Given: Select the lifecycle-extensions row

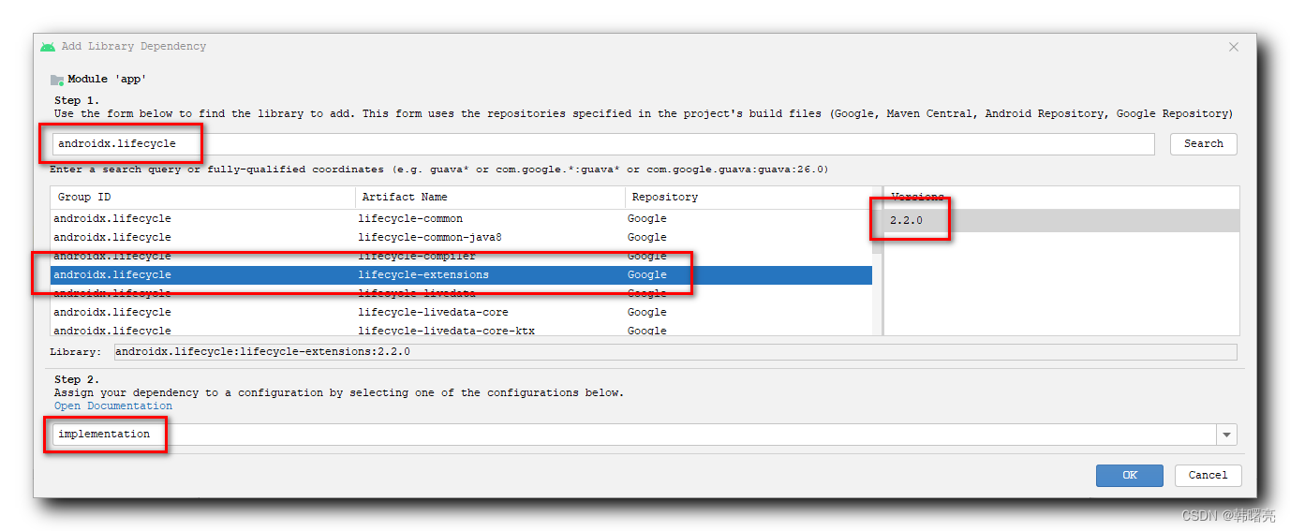Looking at the screenshot, I should tap(461, 275).
